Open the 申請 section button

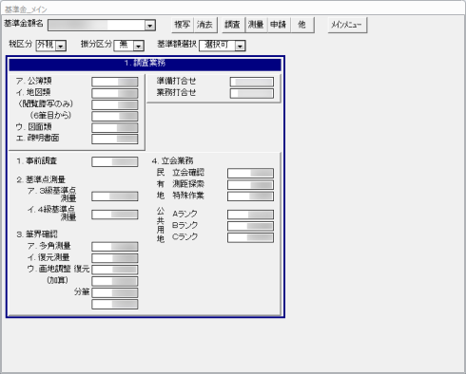pos(279,25)
